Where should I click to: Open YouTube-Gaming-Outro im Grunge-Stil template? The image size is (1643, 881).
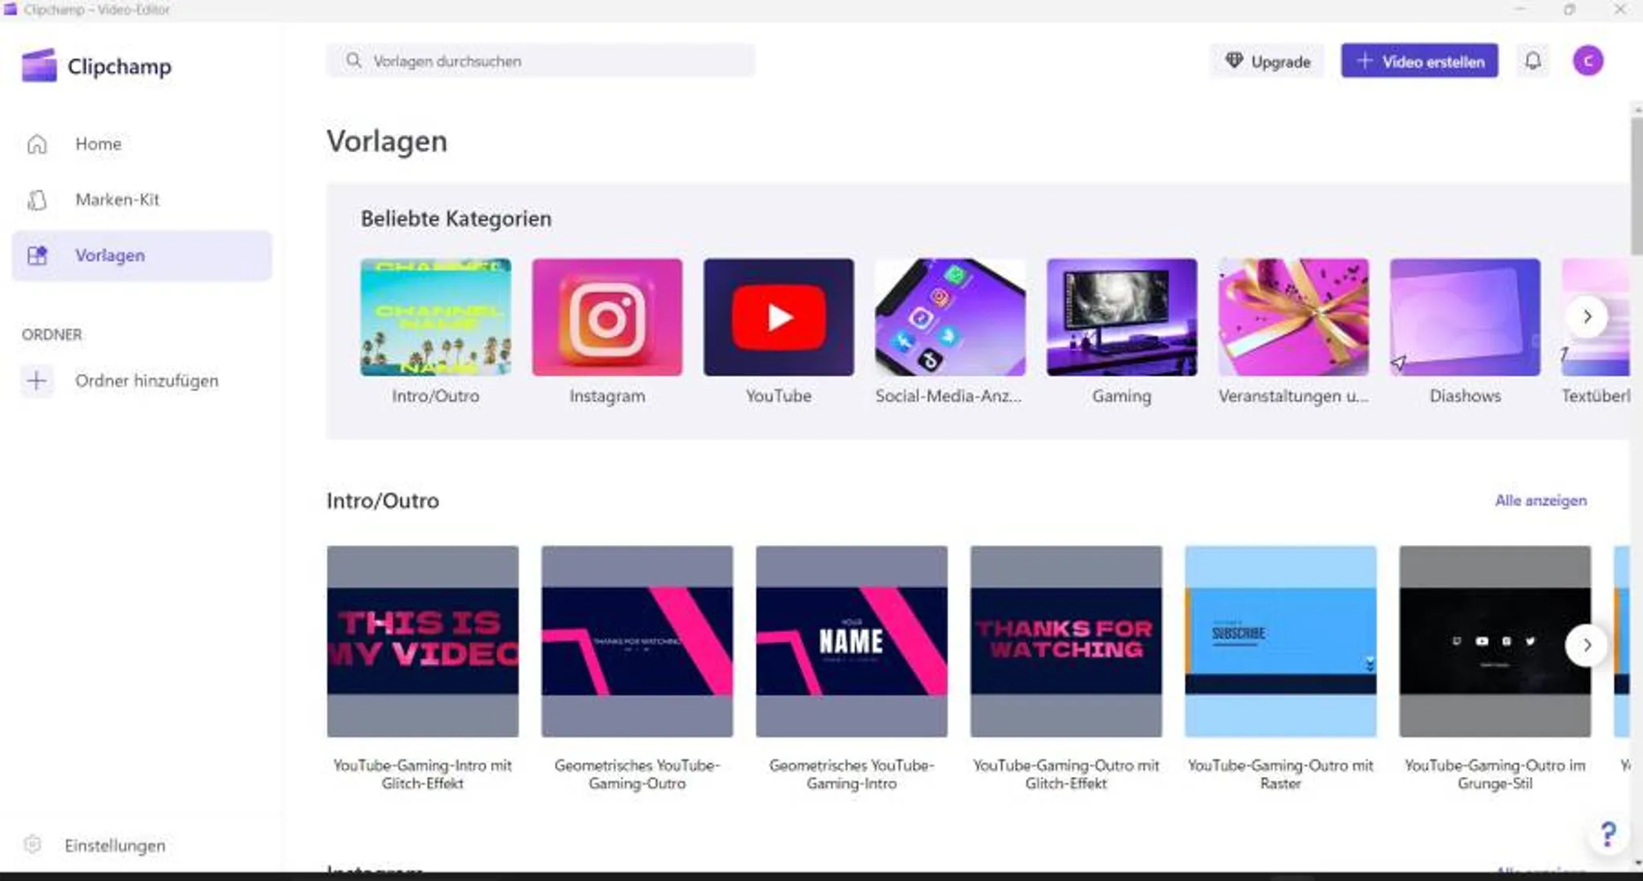(1495, 641)
